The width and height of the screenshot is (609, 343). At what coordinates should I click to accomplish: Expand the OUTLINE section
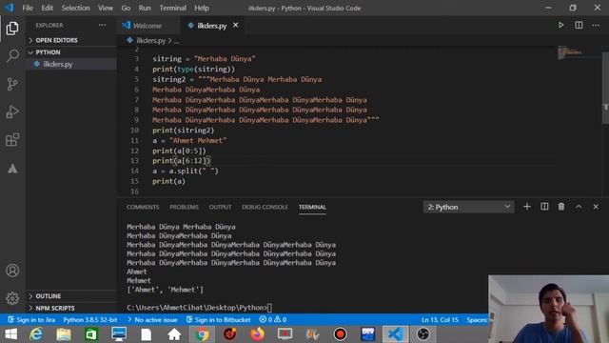(71, 296)
